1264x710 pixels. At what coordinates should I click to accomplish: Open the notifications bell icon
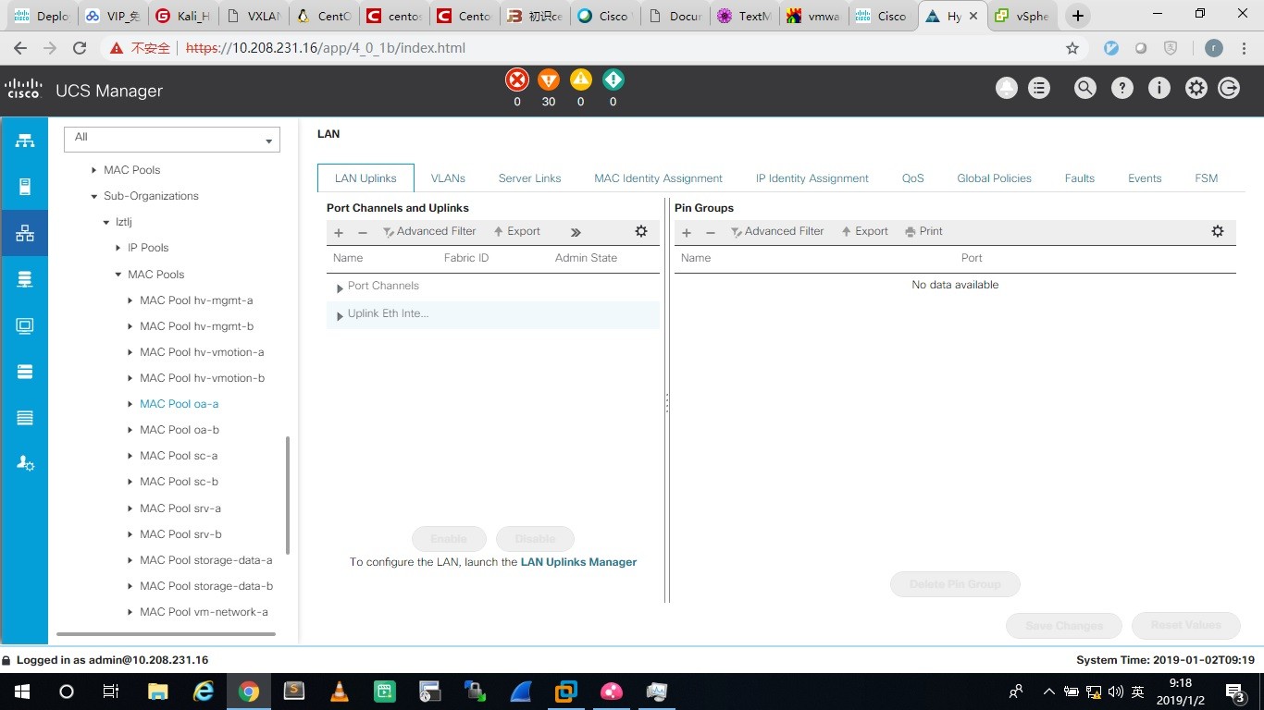pos(1006,89)
